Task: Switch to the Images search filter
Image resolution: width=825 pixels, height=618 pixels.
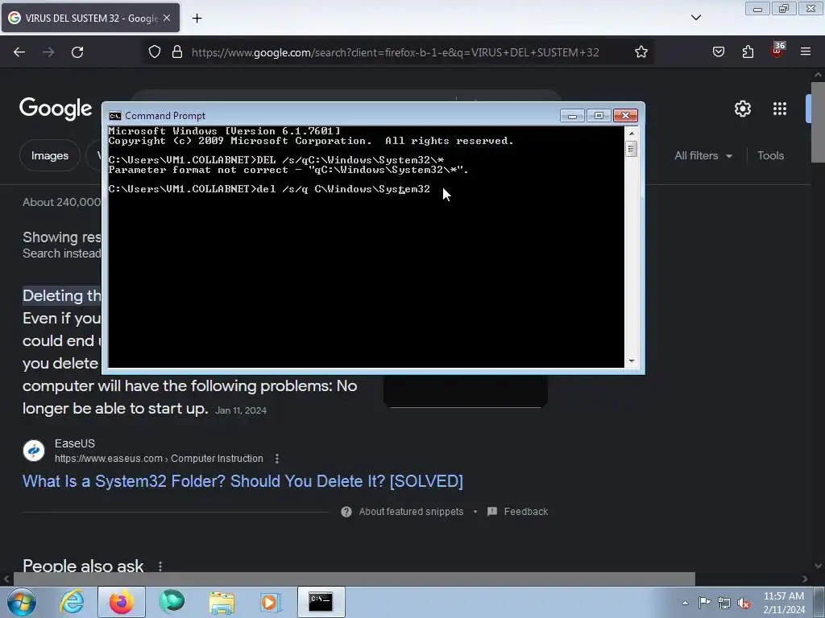Action: (x=49, y=155)
